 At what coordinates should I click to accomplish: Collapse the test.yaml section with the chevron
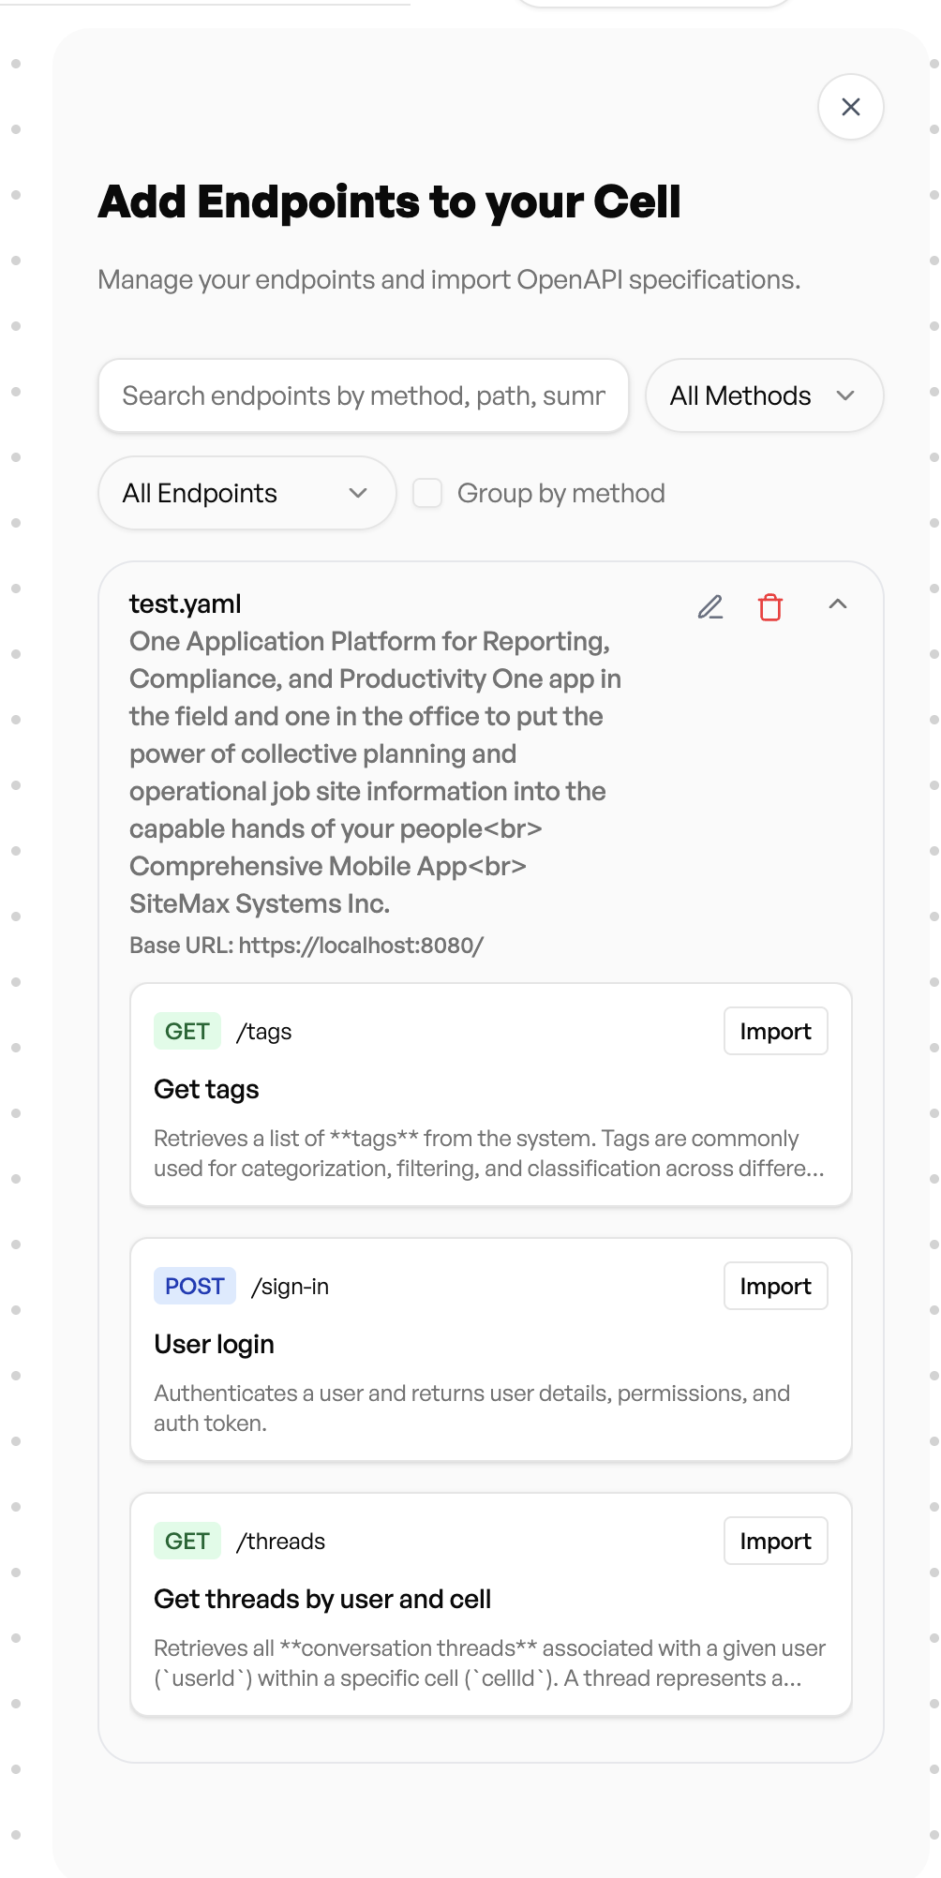point(838,604)
